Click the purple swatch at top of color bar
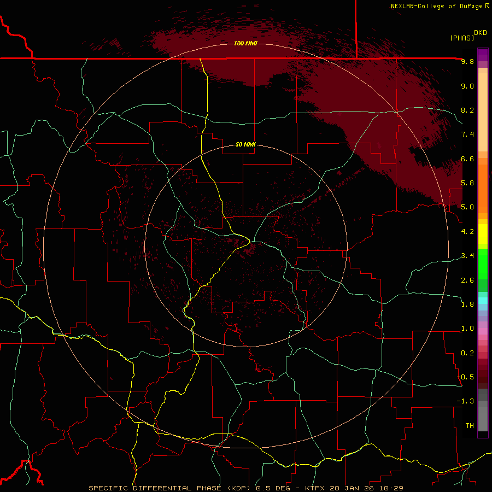492x492 pixels. pos(483,55)
